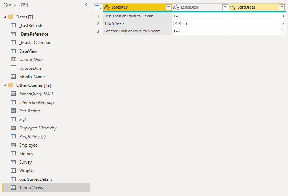Select the _DateReference query table icon
The width and height of the screenshot is (288, 196).
[x=13, y=34]
